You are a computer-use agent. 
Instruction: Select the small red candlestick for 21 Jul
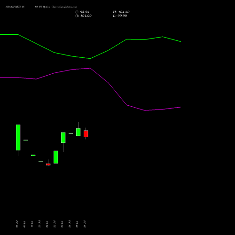(x=48, y=164)
